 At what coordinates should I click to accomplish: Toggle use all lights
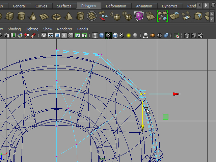coord(129,35)
